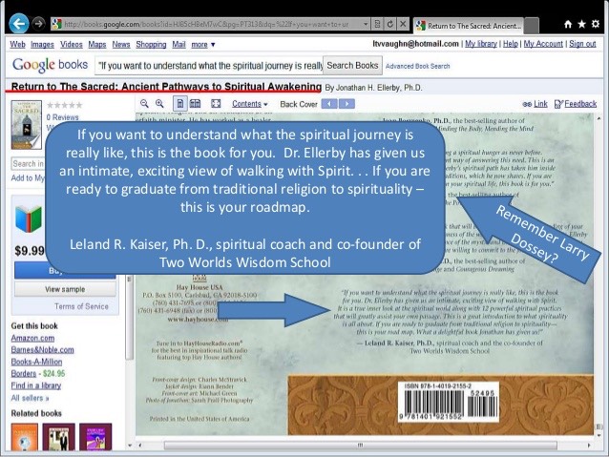Click the sidebar vertical scrollbar
Viewport: 609px width, 457px height.
(x=130, y=319)
